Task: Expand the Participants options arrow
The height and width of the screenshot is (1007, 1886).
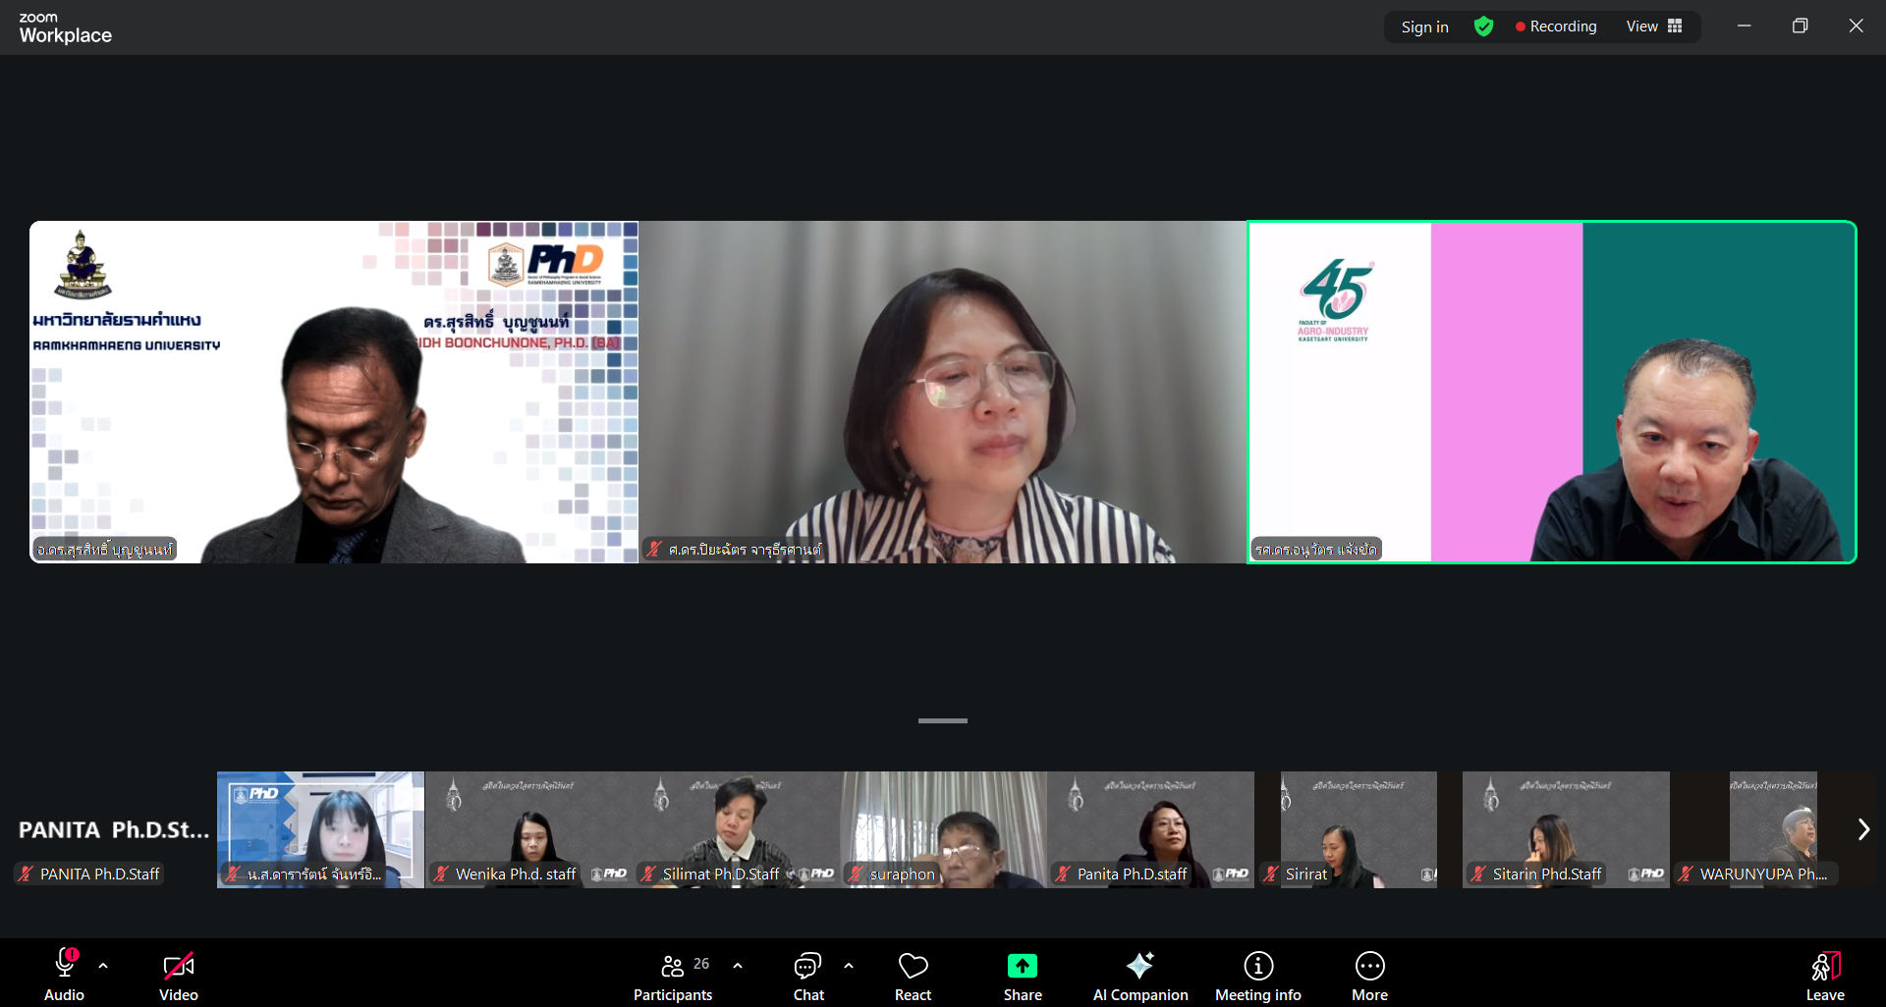Action: (738, 966)
